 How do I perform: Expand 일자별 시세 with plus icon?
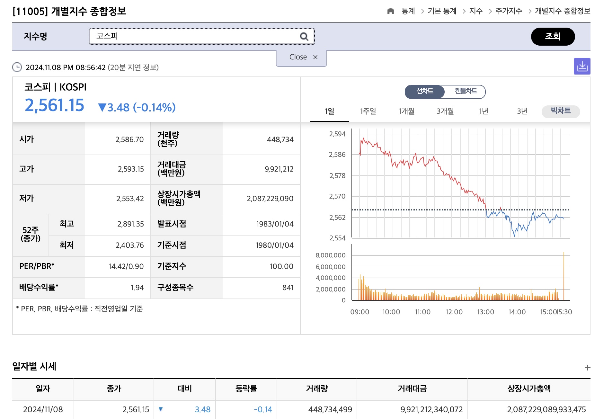(x=587, y=368)
